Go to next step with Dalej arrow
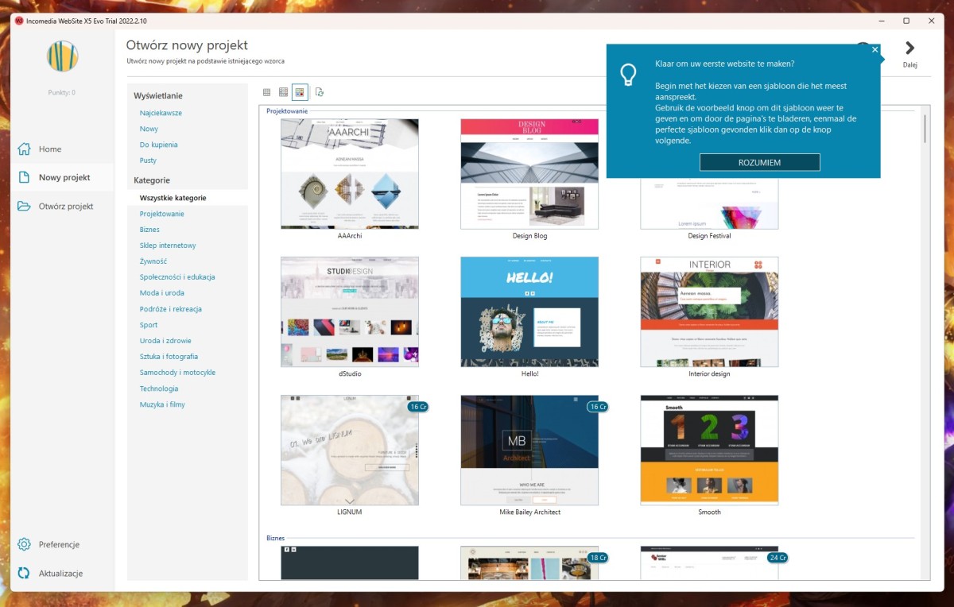This screenshot has width=954, height=607. point(909,49)
